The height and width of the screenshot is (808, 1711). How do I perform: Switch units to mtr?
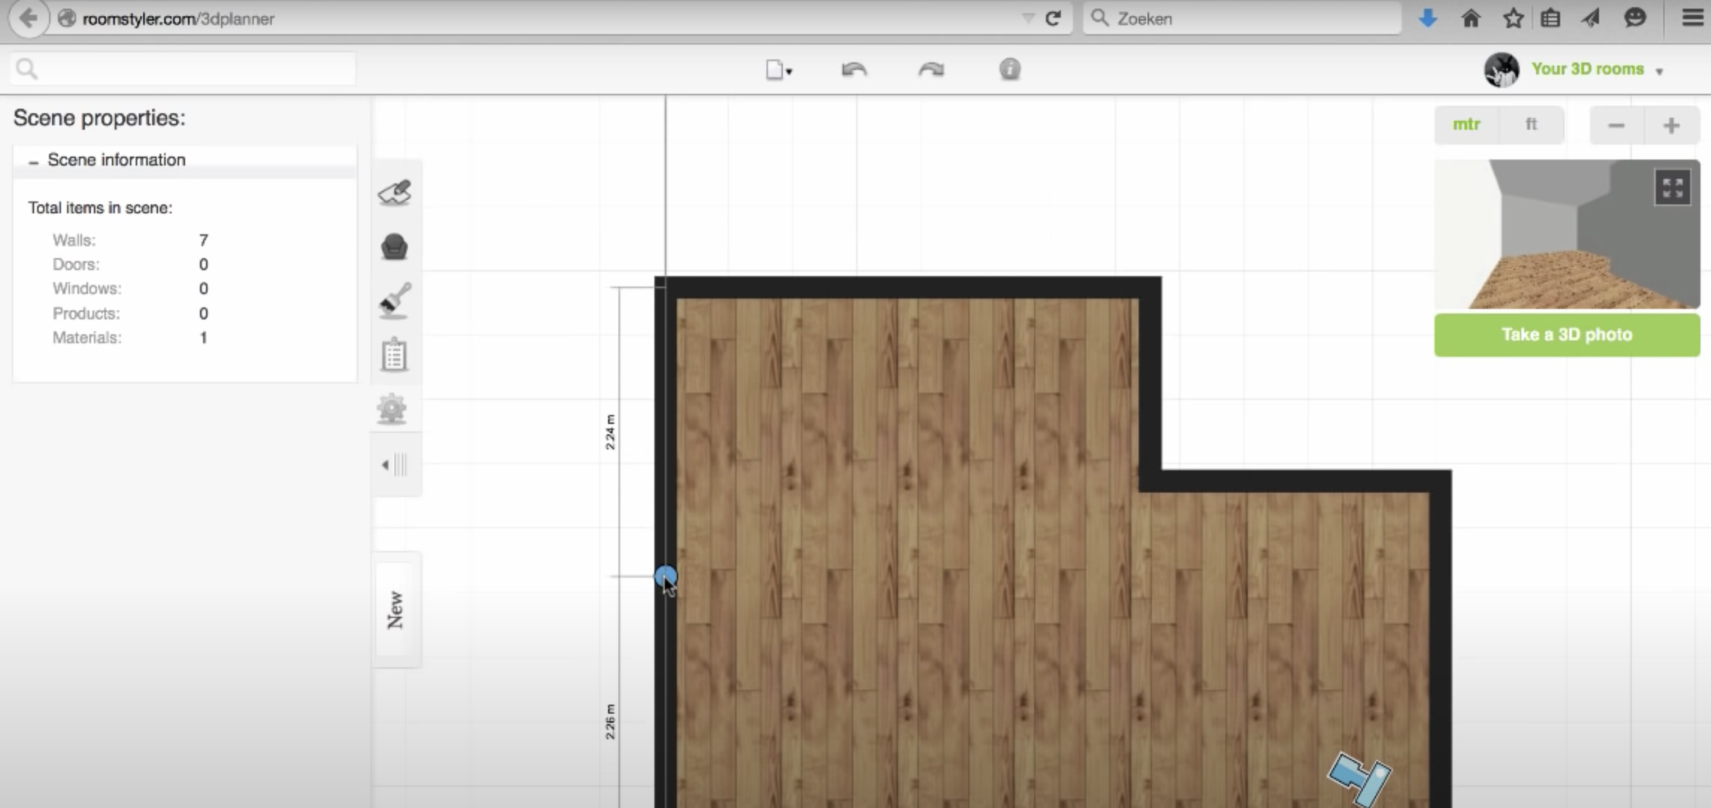click(x=1467, y=124)
